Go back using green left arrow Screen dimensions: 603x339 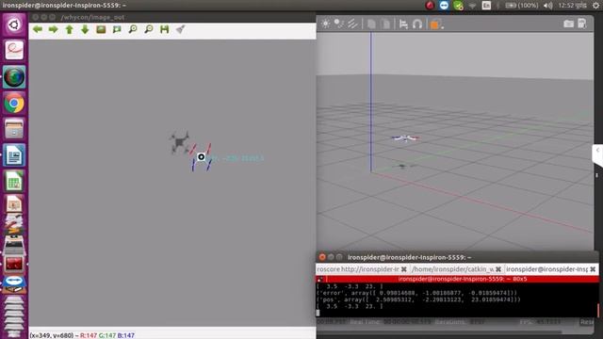[x=38, y=29]
